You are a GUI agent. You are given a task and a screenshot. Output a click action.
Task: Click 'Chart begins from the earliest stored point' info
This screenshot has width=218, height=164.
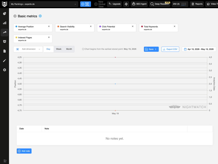(x=109, y=49)
